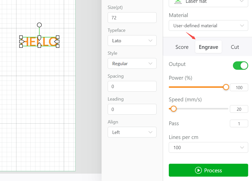Select the Engrave tab
Screen dimensions: 252x181
tap(208, 47)
